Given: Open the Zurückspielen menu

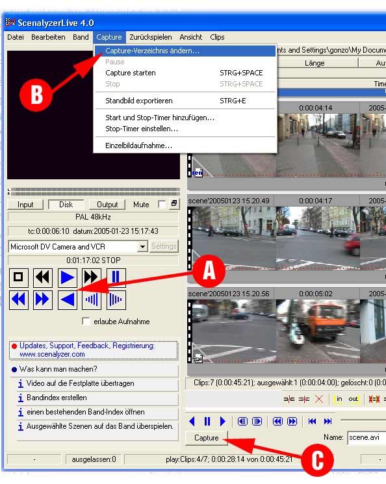Looking at the screenshot, I should coord(151,37).
